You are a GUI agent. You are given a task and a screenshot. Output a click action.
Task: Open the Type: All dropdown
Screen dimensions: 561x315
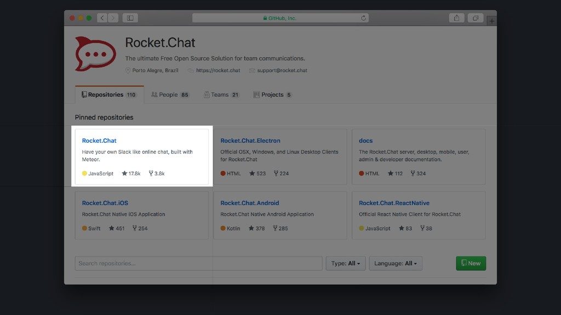pyautogui.click(x=346, y=263)
